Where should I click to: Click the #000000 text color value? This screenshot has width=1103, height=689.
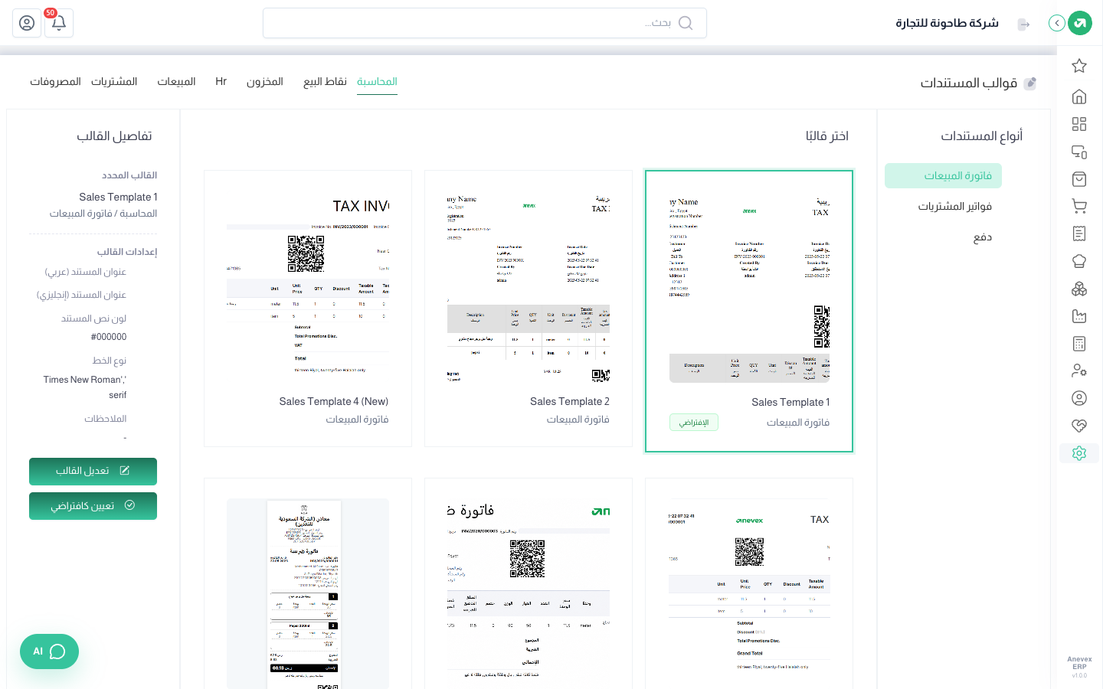pos(109,337)
